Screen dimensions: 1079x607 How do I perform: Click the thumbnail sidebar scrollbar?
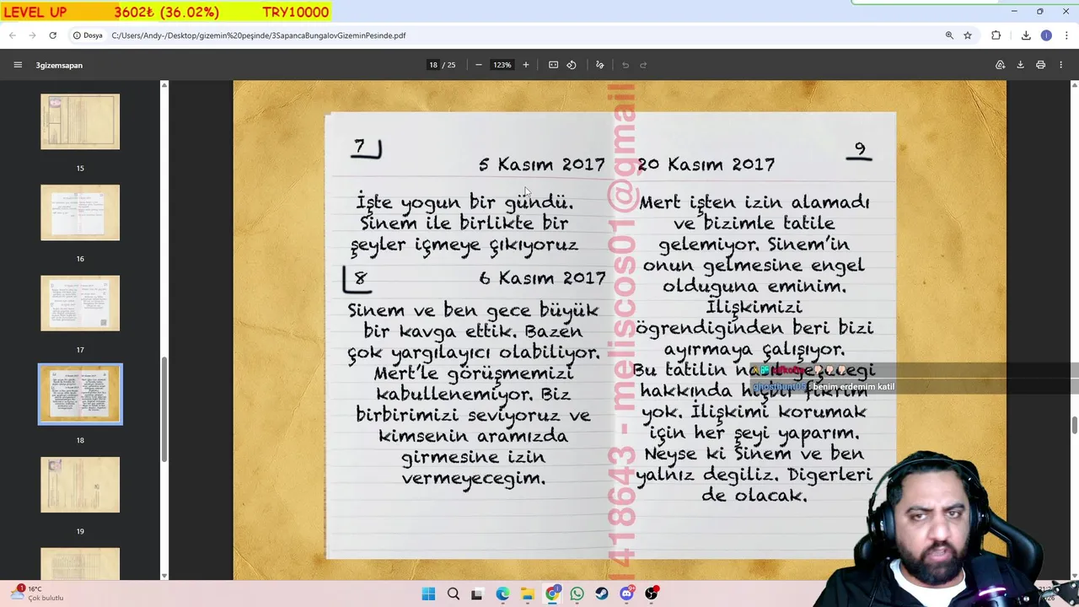164,409
